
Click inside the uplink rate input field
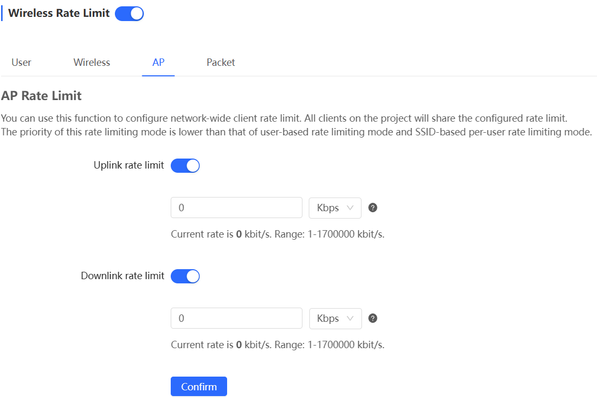[x=236, y=208]
